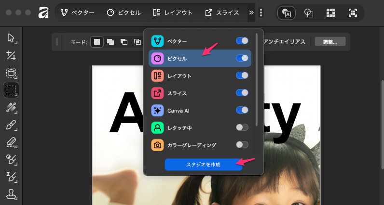Disable the ベクター studio toggle

242,41
